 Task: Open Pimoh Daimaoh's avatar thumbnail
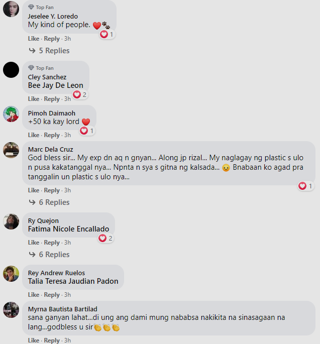coord(11,114)
